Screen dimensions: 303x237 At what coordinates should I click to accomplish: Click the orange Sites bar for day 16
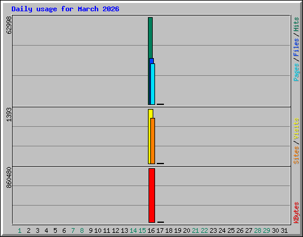click(x=153, y=141)
